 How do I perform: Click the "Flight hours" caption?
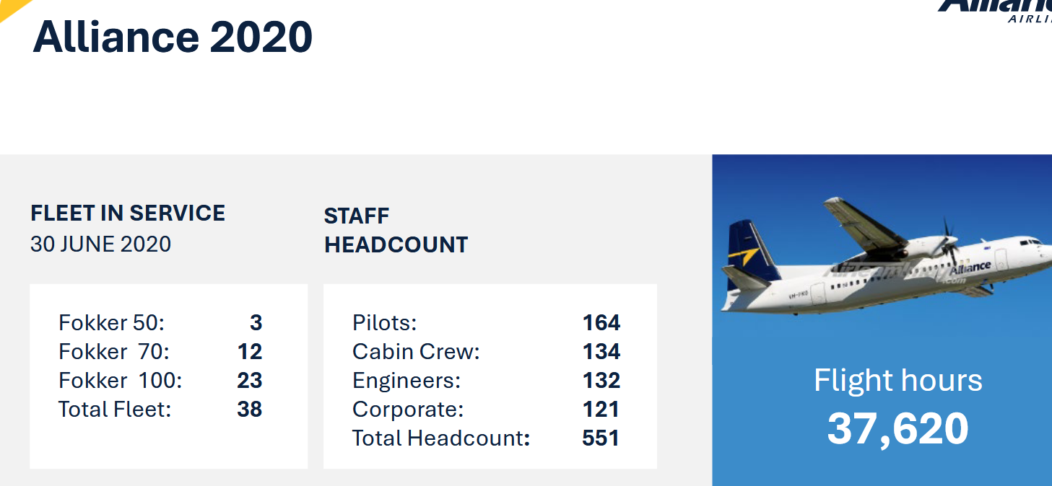coord(897,381)
